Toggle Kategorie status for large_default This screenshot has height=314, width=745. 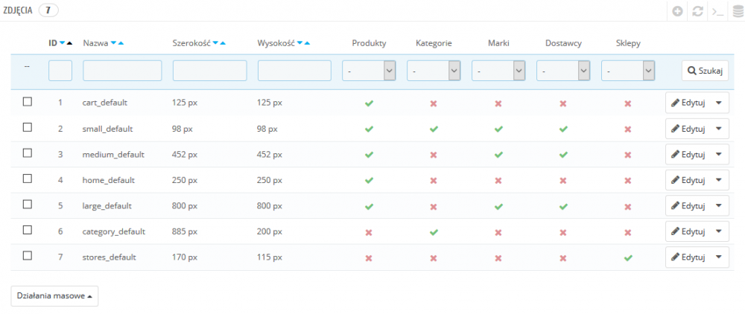434,206
